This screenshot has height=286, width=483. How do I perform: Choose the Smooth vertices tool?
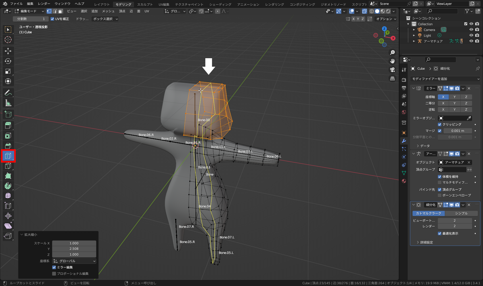coord(8,196)
